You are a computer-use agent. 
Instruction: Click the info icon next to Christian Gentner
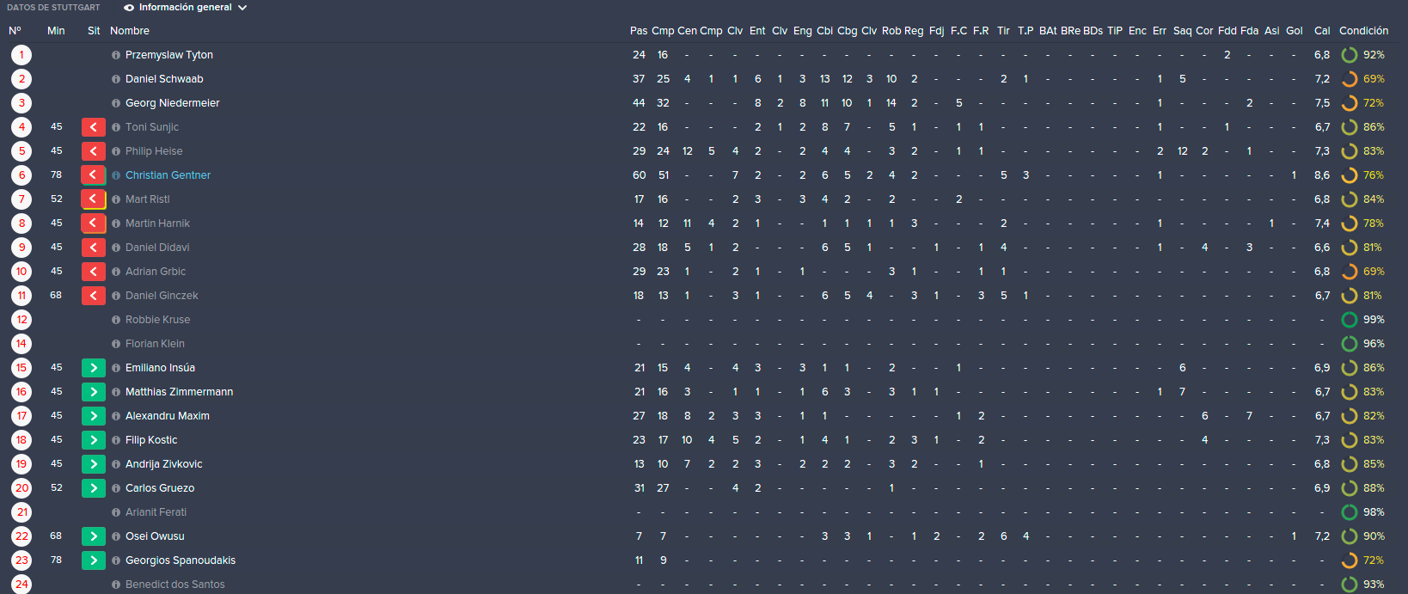[x=116, y=175]
